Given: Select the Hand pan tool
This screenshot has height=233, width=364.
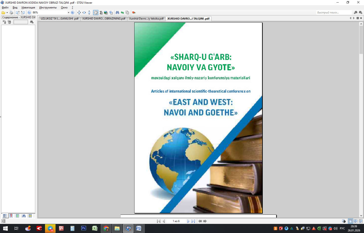Looking at the screenshot, I should (96, 13).
